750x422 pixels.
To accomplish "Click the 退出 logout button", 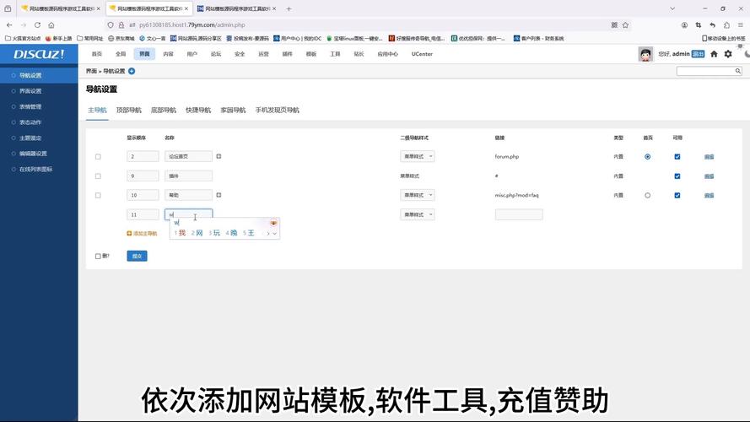I will point(698,54).
